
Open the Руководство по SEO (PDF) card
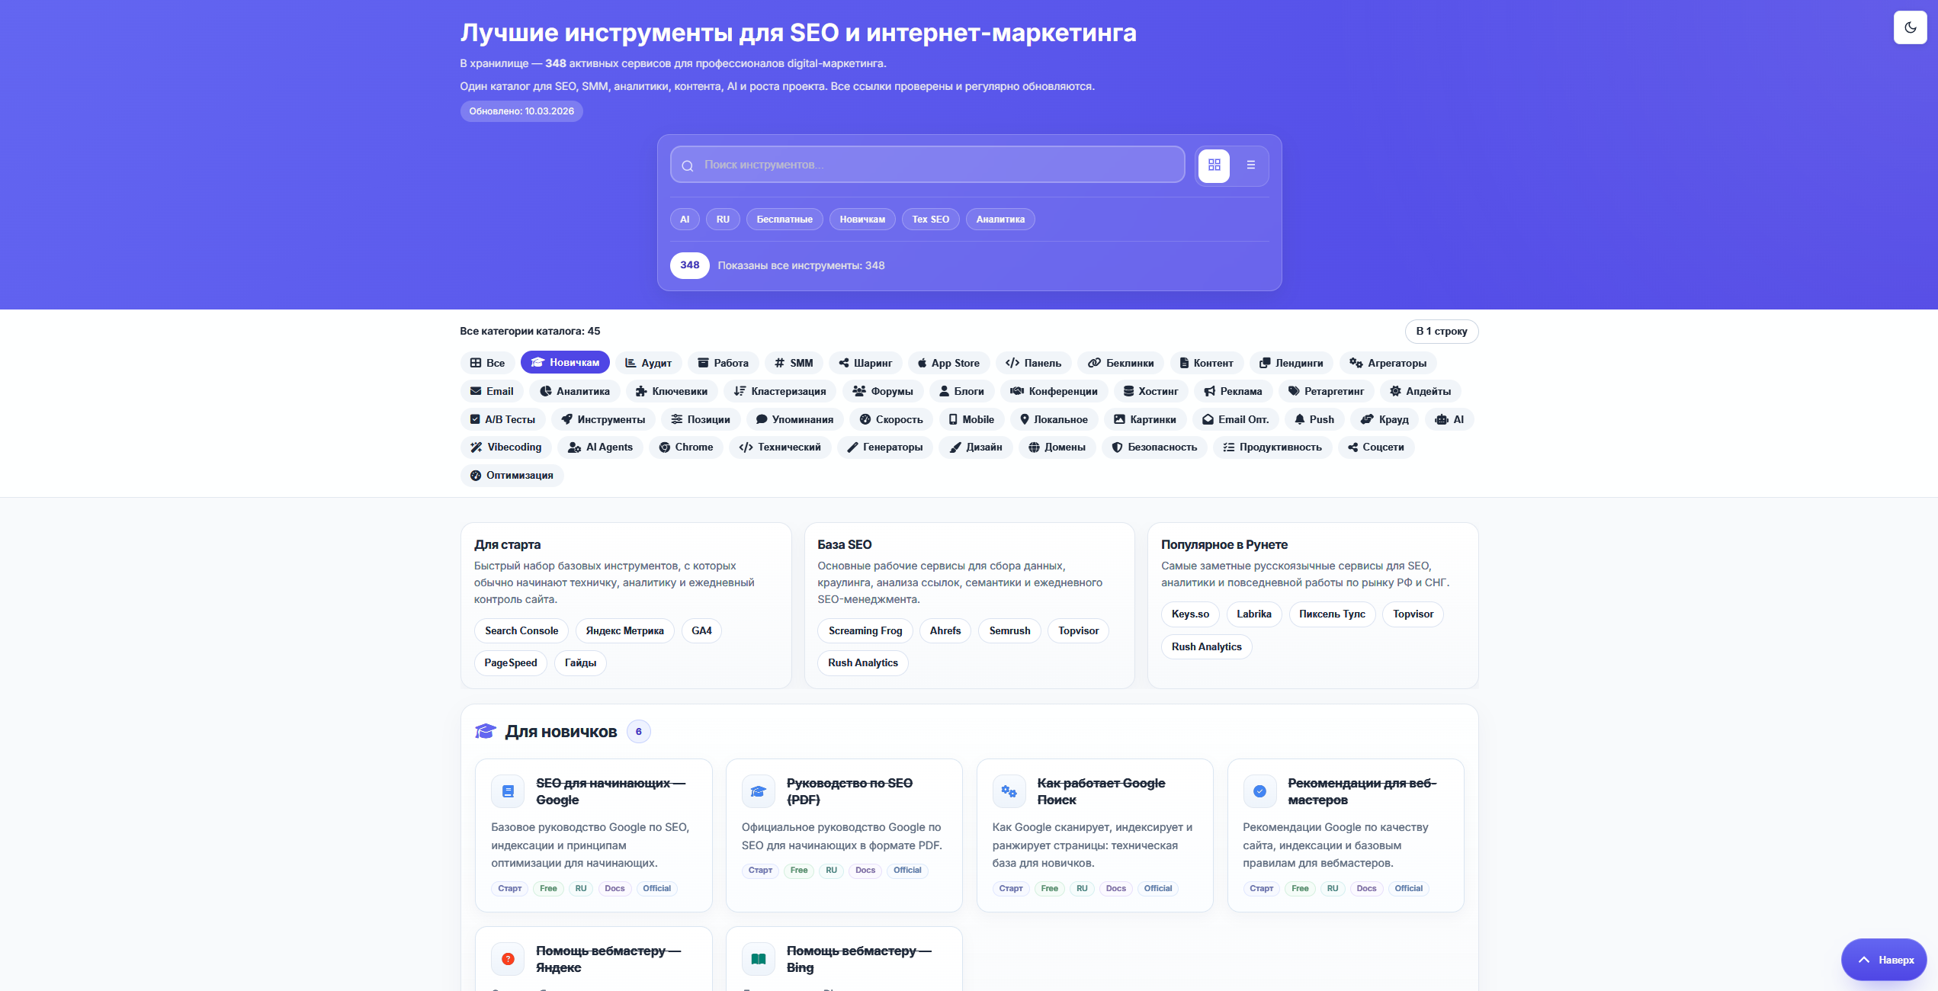tap(844, 835)
